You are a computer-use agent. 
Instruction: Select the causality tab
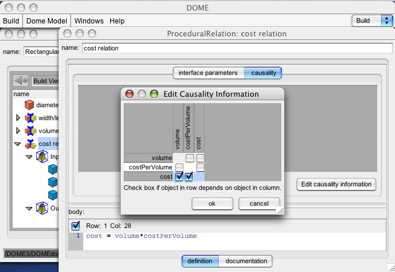click(263, 73)
